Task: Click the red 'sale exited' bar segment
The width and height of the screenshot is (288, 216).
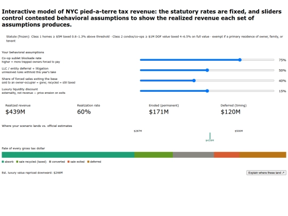Action: point(227,155)
